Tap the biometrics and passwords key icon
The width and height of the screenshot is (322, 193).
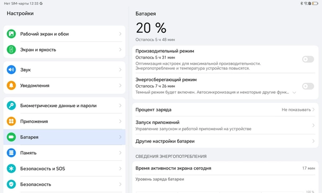(x=11, y=106)
